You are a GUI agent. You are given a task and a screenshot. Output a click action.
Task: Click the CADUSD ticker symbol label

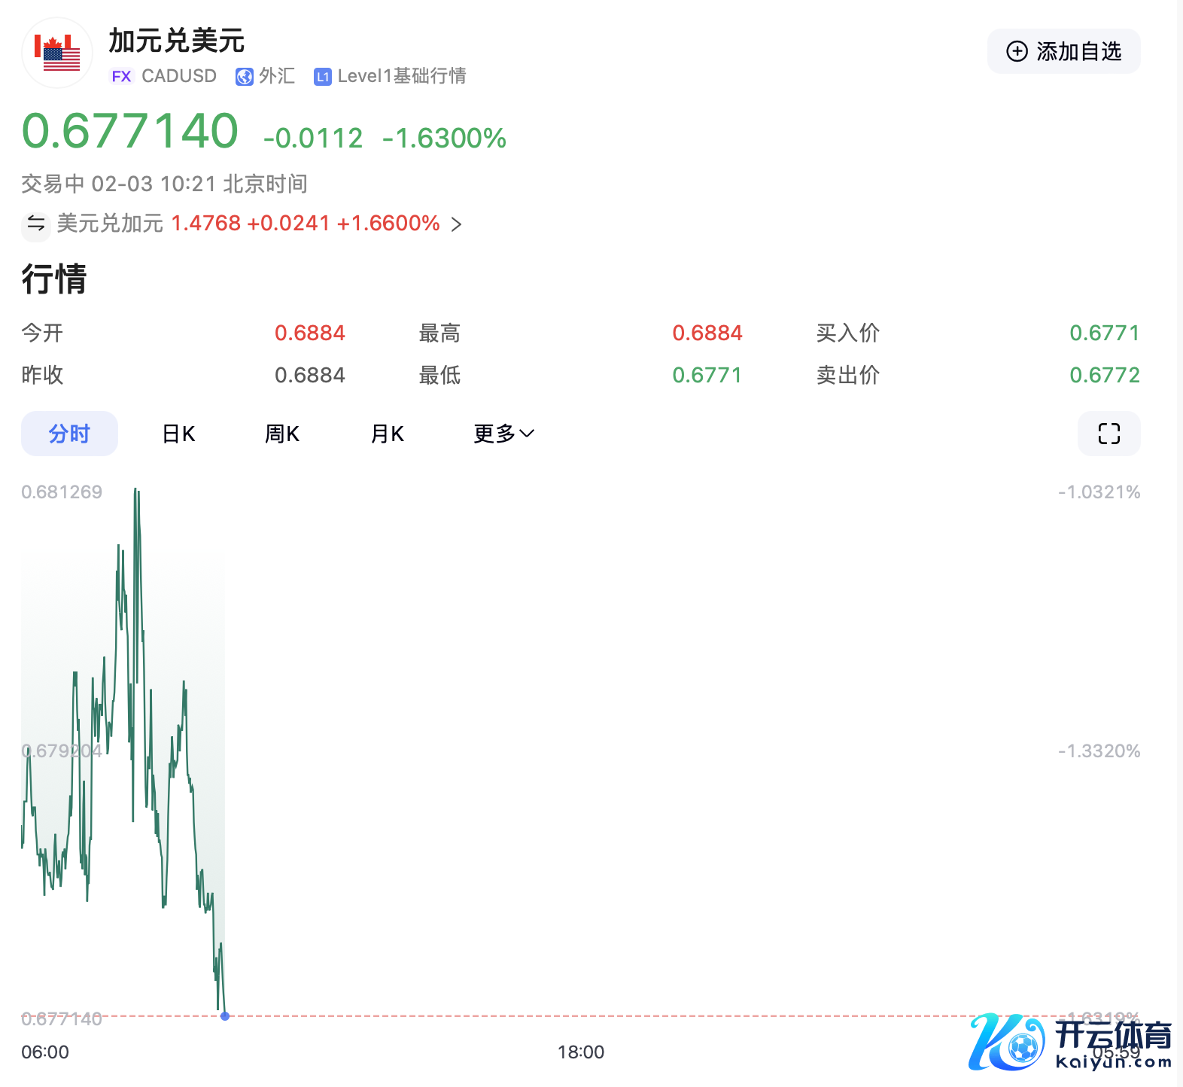point(179,76)
